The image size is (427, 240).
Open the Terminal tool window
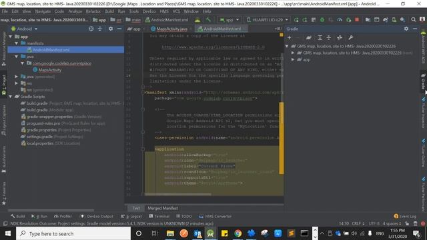159,216
